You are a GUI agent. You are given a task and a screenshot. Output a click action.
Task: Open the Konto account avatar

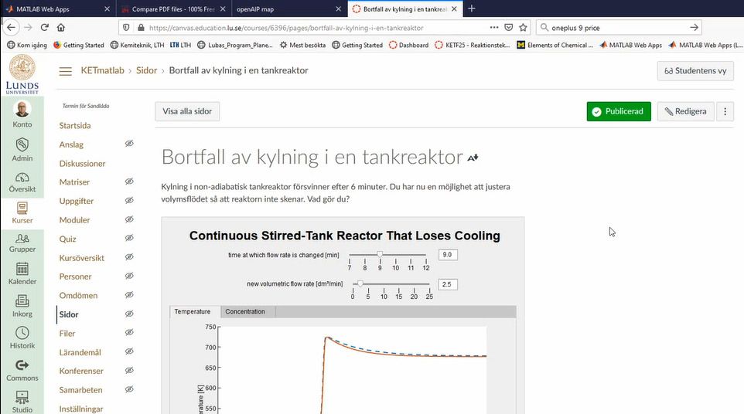point(22,109)
